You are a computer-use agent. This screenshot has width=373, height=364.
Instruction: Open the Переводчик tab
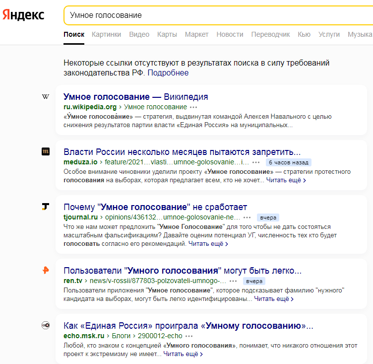pos(270,35)
